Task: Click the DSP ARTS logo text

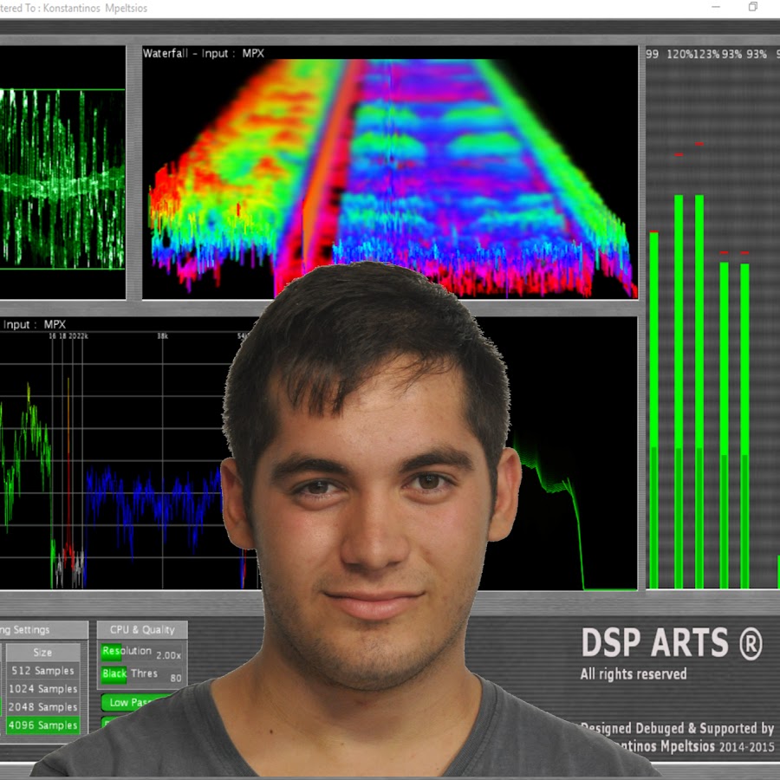Action: click(x=672, y=643)
